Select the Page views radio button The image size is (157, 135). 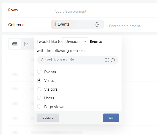(x=39, y=107)
